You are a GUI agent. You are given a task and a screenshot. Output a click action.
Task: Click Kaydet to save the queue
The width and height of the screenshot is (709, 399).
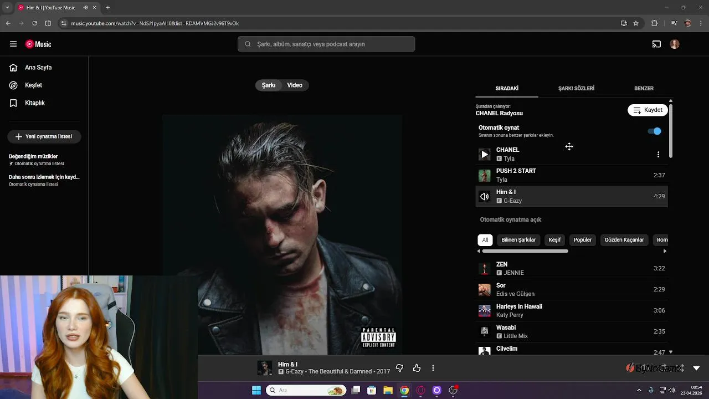click(648, 110)
